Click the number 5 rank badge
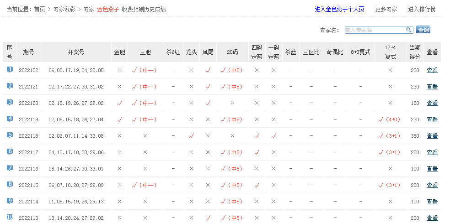The width and height of the screenshot is (450, 223). (x=10, y=135)
